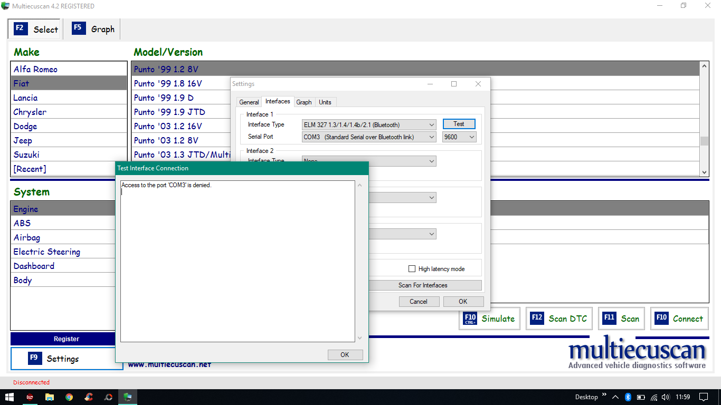Image resolution: width=721 pixels, height=405 pixels.
Task: Click Cancel in the Settings dialog
Action: coord(418,302)
